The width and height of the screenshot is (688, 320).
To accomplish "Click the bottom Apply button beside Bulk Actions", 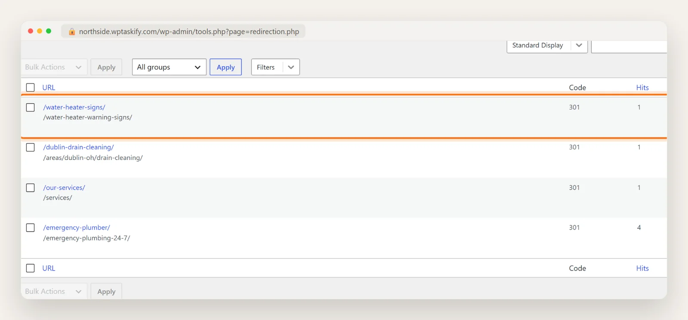I will point(106,291).
